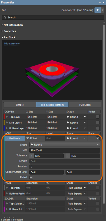106x221 pixels.
Task: Expand the Top Layer row
Action: coord(7,117)
